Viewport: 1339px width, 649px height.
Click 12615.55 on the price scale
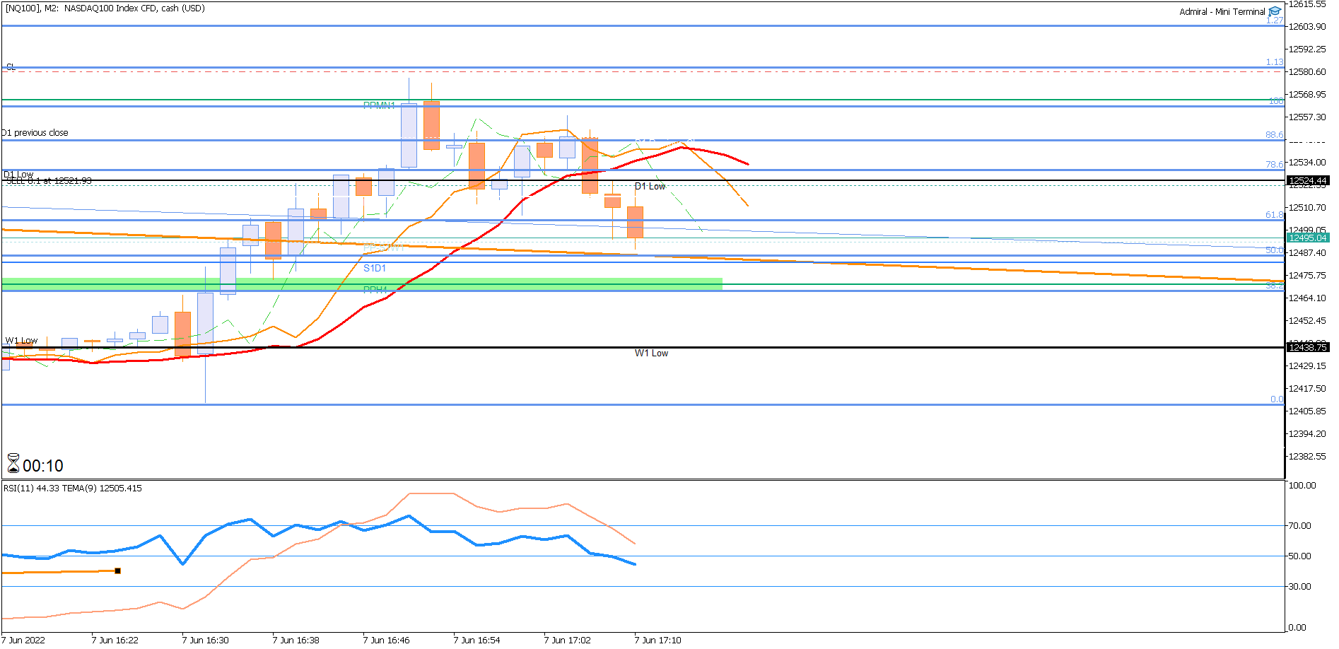[x=1307, y=4]
